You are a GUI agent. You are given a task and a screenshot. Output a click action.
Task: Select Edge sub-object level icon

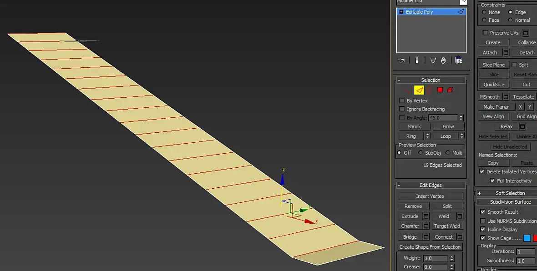click(419, 90)
